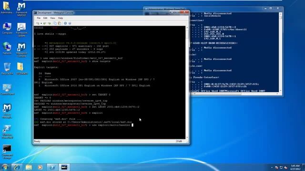Open Command Prompt desktop shortcut
The height and width of the screenshot is (171, 305).
(7, 152)
